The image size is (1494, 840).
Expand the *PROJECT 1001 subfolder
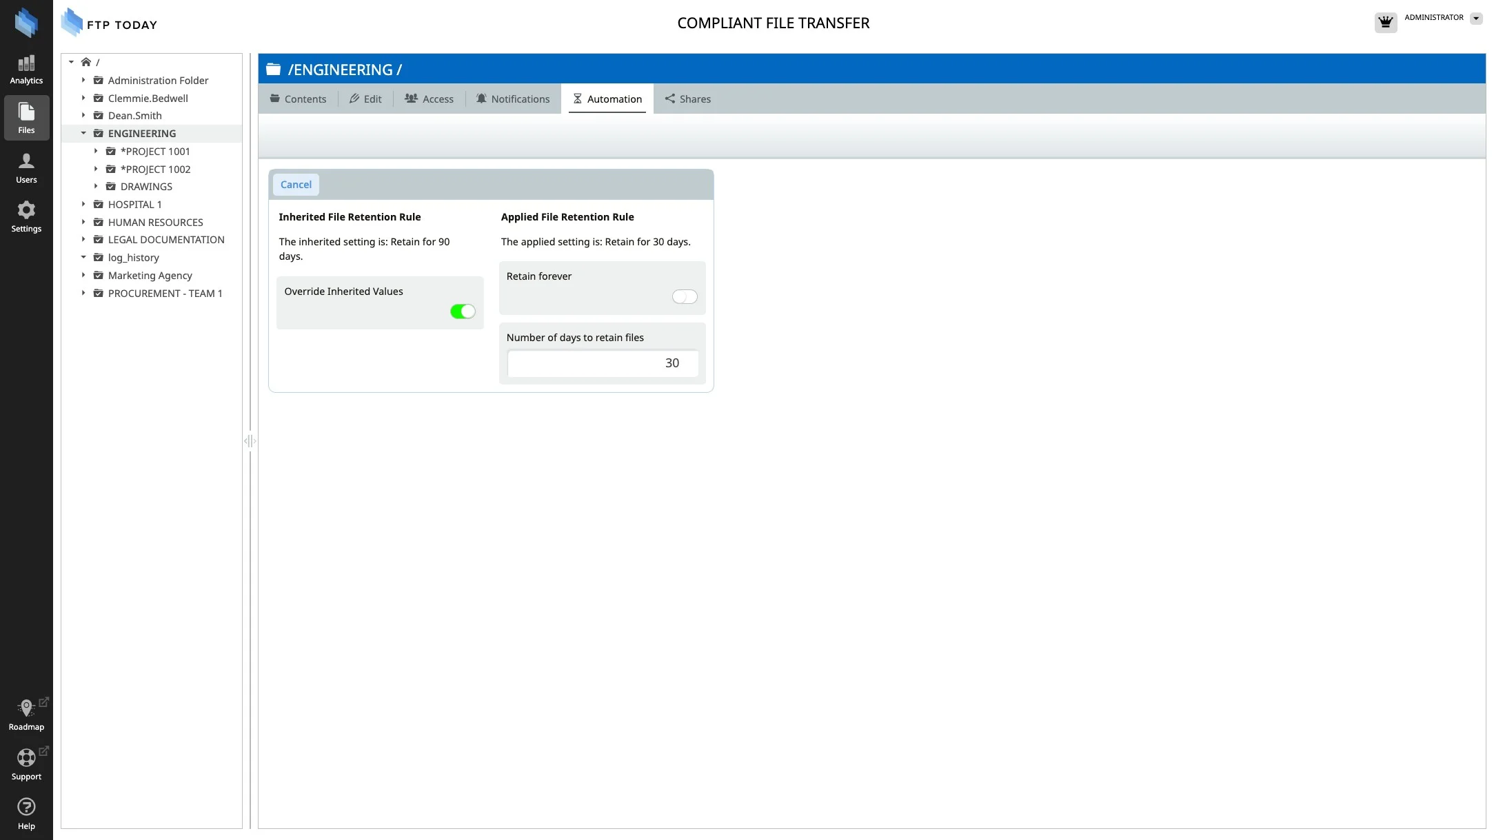96,151
